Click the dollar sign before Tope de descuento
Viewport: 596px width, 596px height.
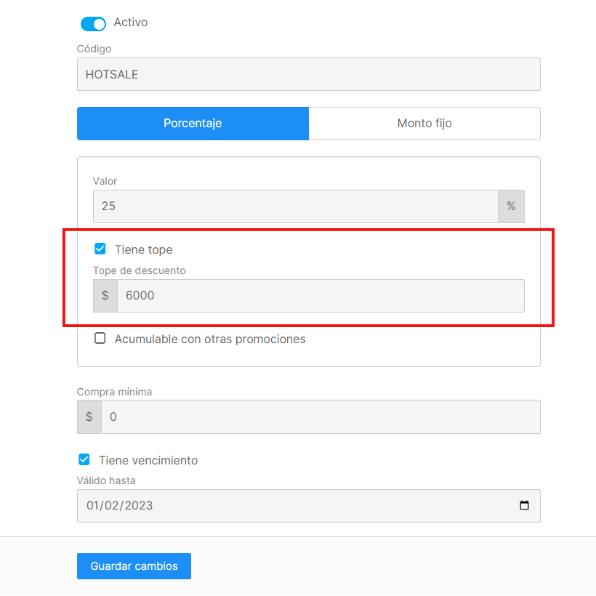tap(105, 296)
